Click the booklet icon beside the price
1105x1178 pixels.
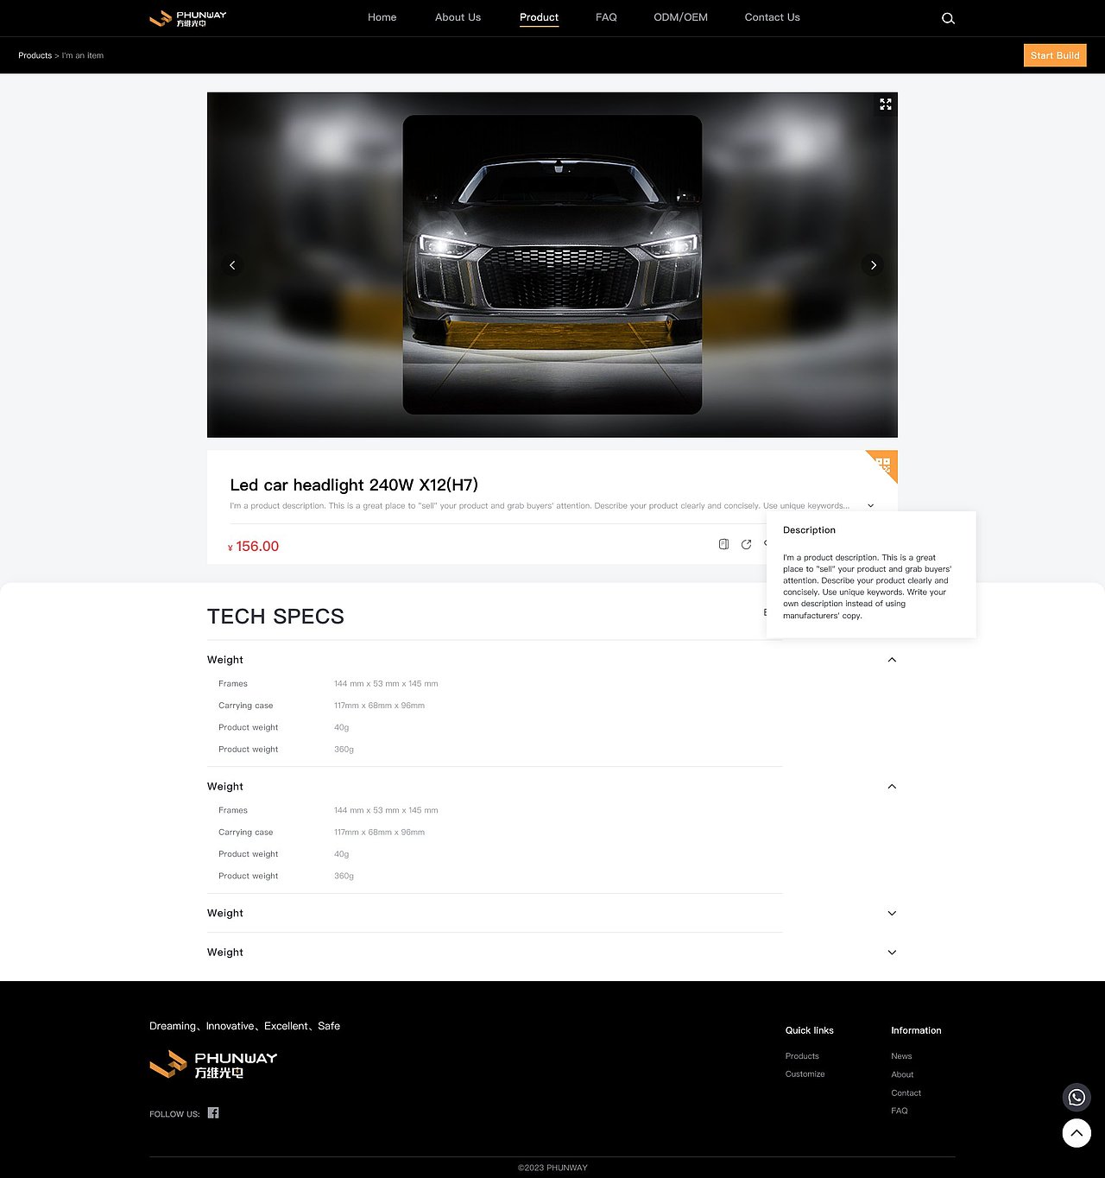tap(723, 544)
